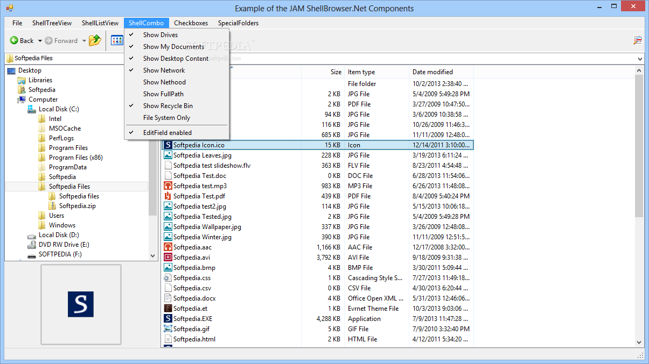The width and height of the screenshot is (649, 364).
Task: Click the Softpedia.avi video icon
Action: [x=168, y=257]
